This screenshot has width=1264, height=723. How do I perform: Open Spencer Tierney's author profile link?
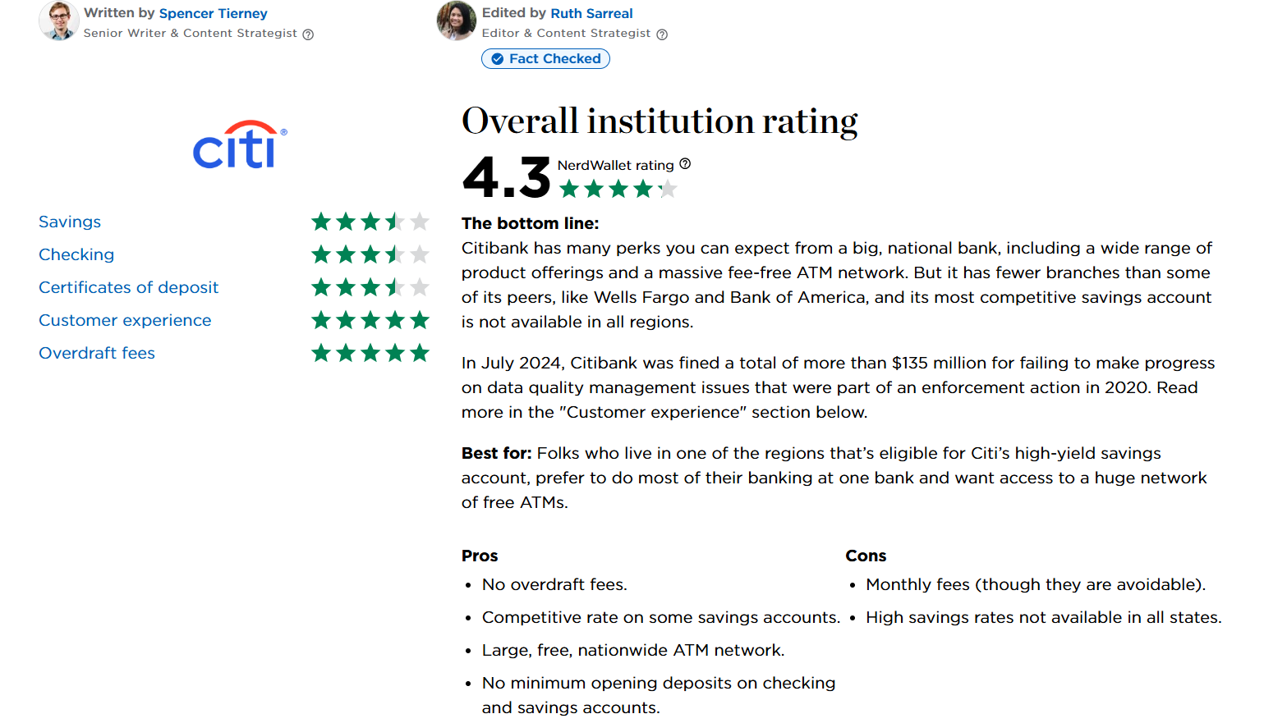214,13
